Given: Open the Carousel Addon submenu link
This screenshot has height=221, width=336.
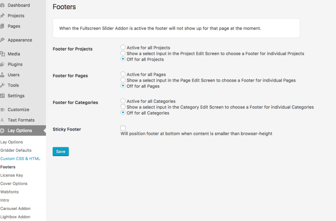Looking at the screenshot, I should click(x=15, y=209).
